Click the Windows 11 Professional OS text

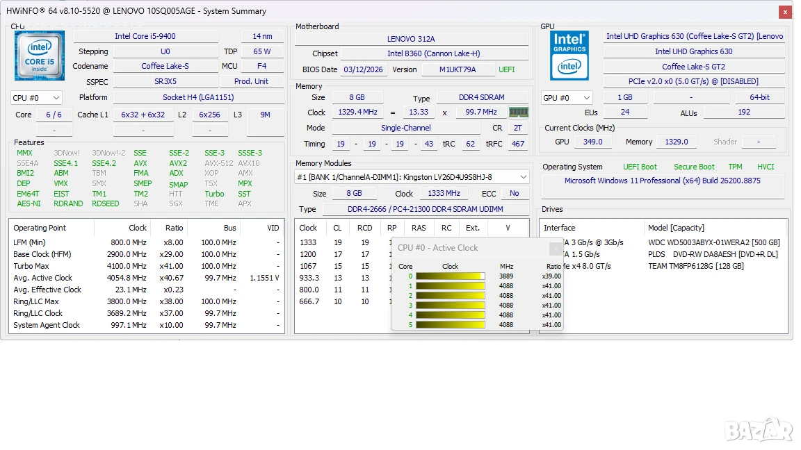click(x=662, y=181)
